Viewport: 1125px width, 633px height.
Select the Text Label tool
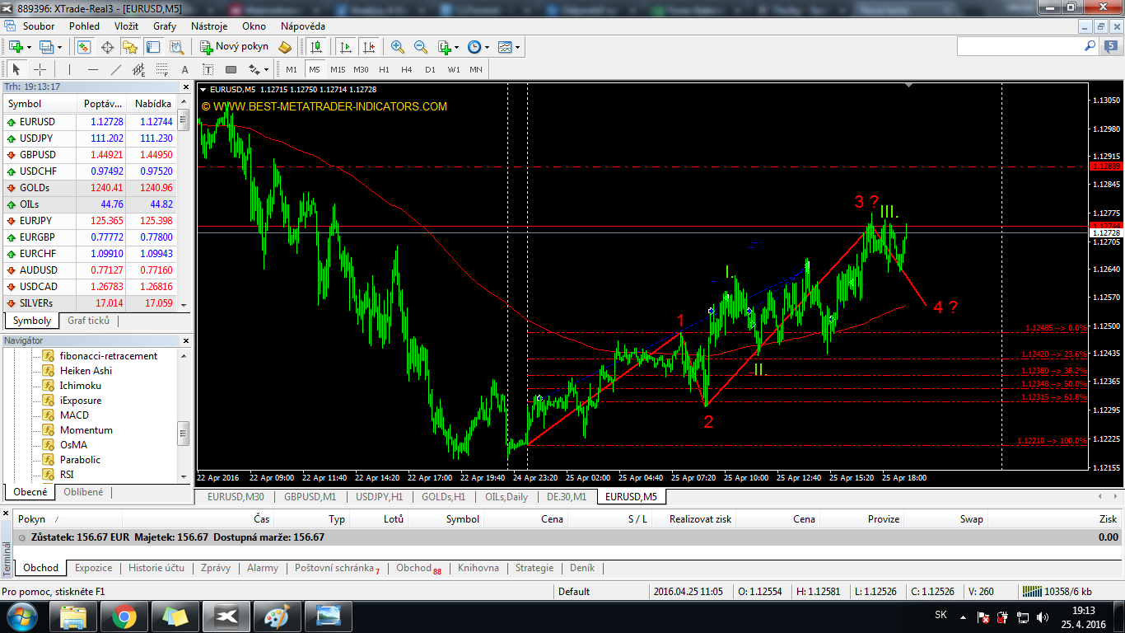coord(208,69)
